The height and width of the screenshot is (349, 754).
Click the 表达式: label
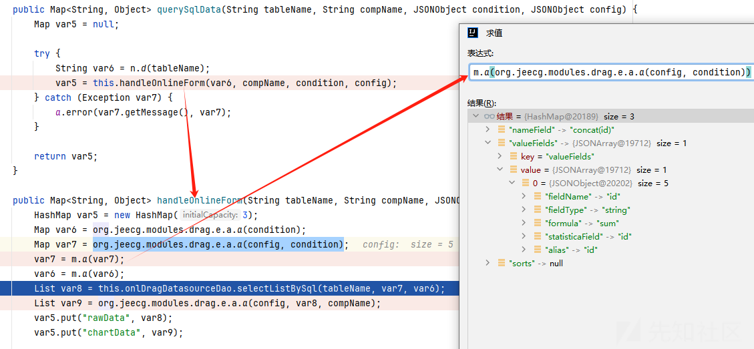coord(480,53)
